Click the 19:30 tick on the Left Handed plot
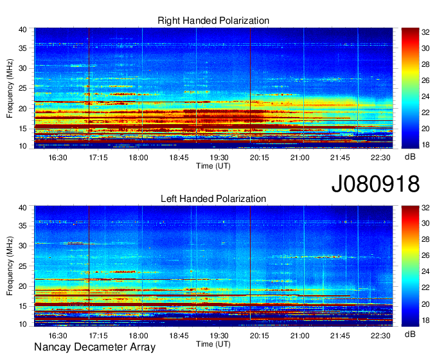This screenshot has height=355, width=437. [219, 336]
